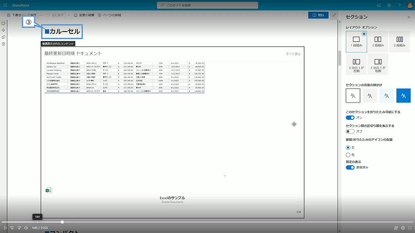Choose the white section background swatch

[x=353, y=96]
